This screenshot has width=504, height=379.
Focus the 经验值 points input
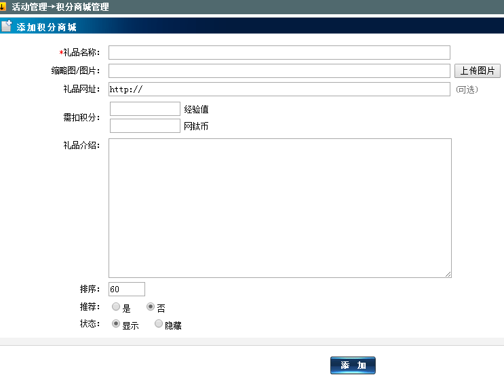pyautogui.click(x=145, y=109)
